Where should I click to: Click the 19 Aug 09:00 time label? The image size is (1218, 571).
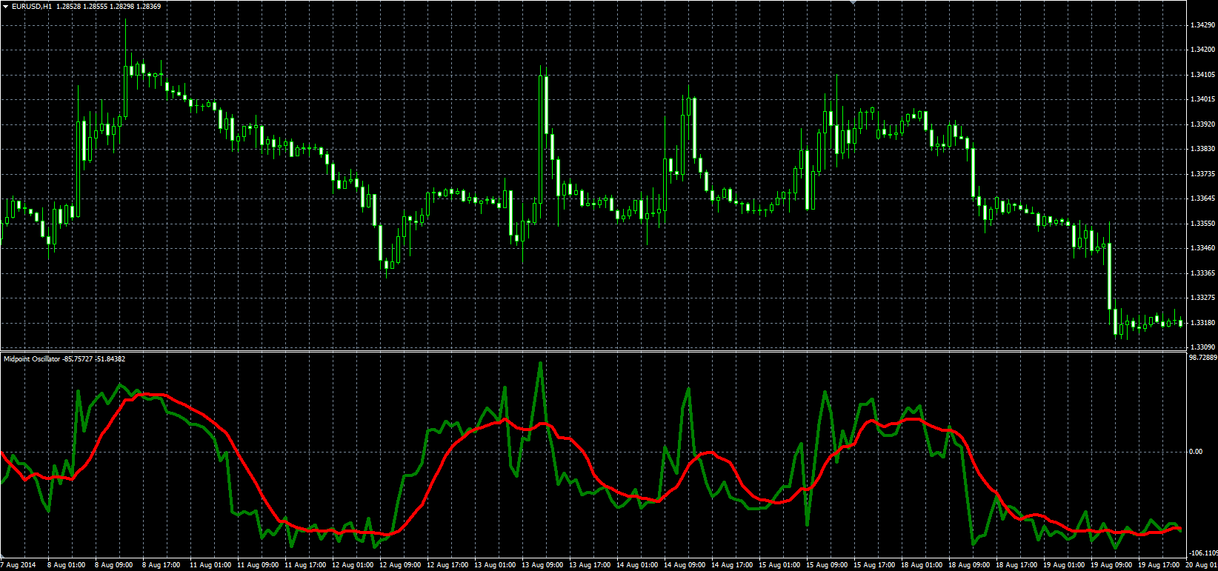[x=1111, y=565]
